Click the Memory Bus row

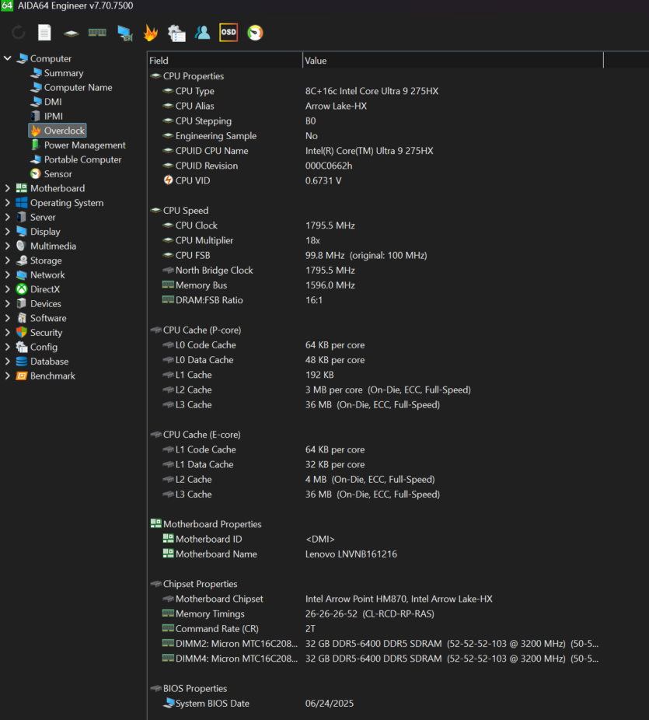pyautogui.click(x=375, y=285)
